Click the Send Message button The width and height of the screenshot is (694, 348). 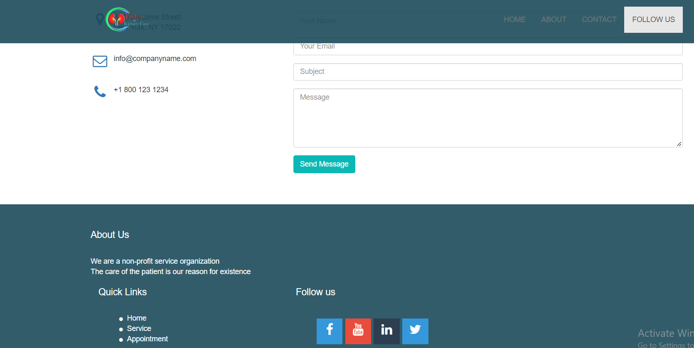tap(324, 164)
